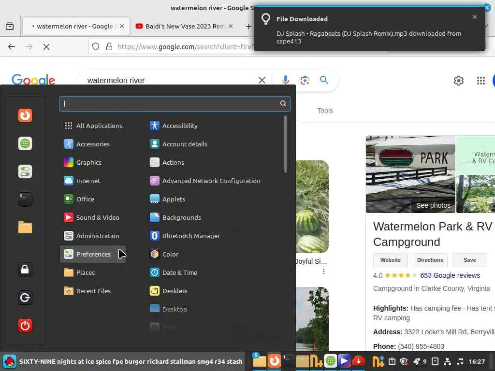
Task: Open the media player taskbar icon
Action: coord(344,361)
